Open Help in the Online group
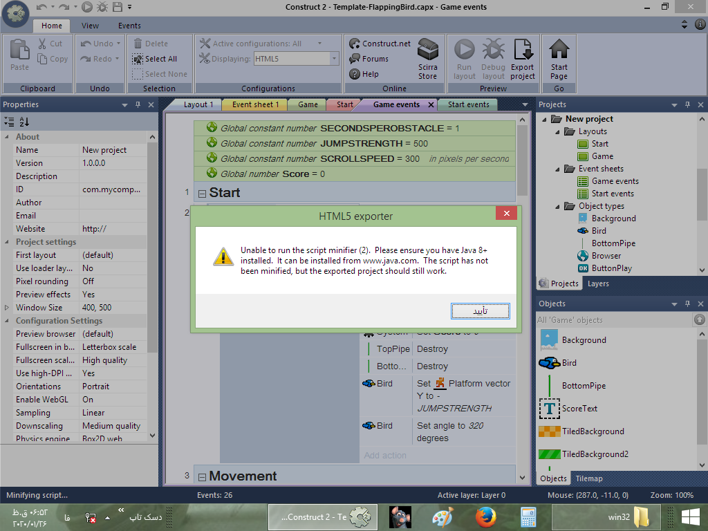This screenshot has width=708, height=531. (x=364, y=74)
